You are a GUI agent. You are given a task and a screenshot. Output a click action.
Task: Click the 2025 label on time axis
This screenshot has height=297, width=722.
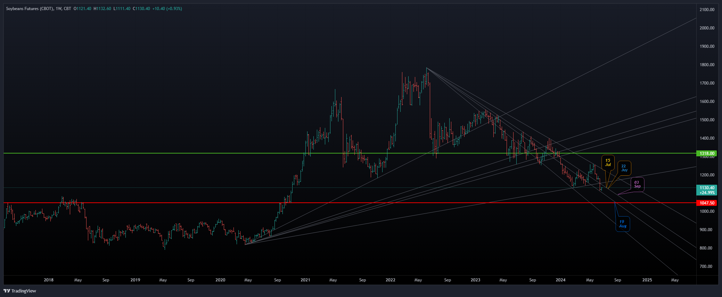pos(647,280)
